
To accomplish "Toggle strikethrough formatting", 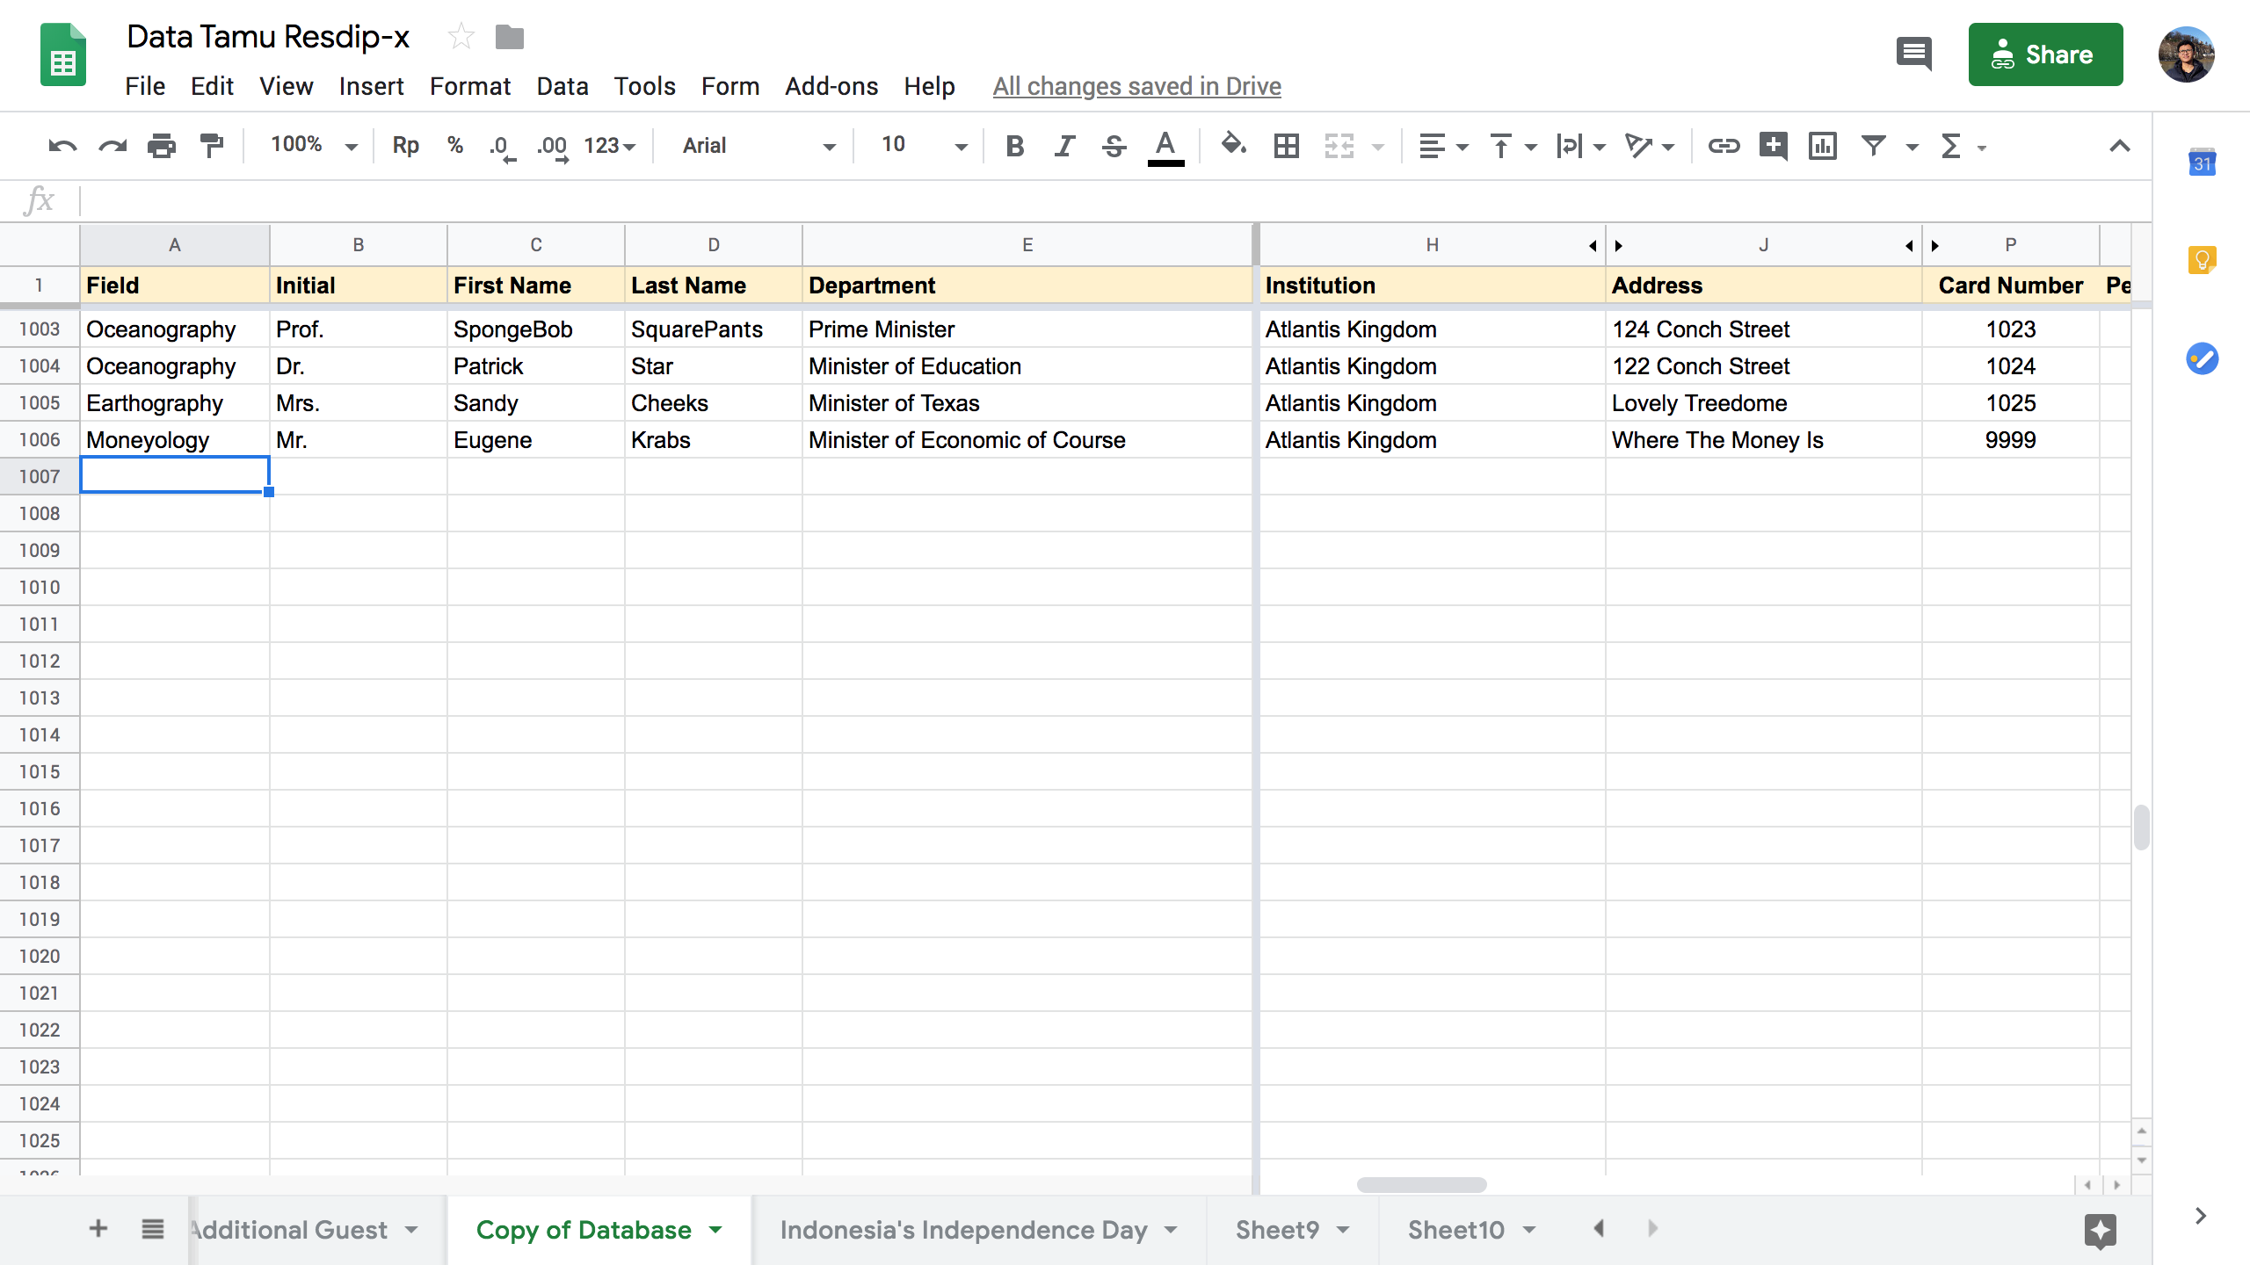I will (1114, 146).
